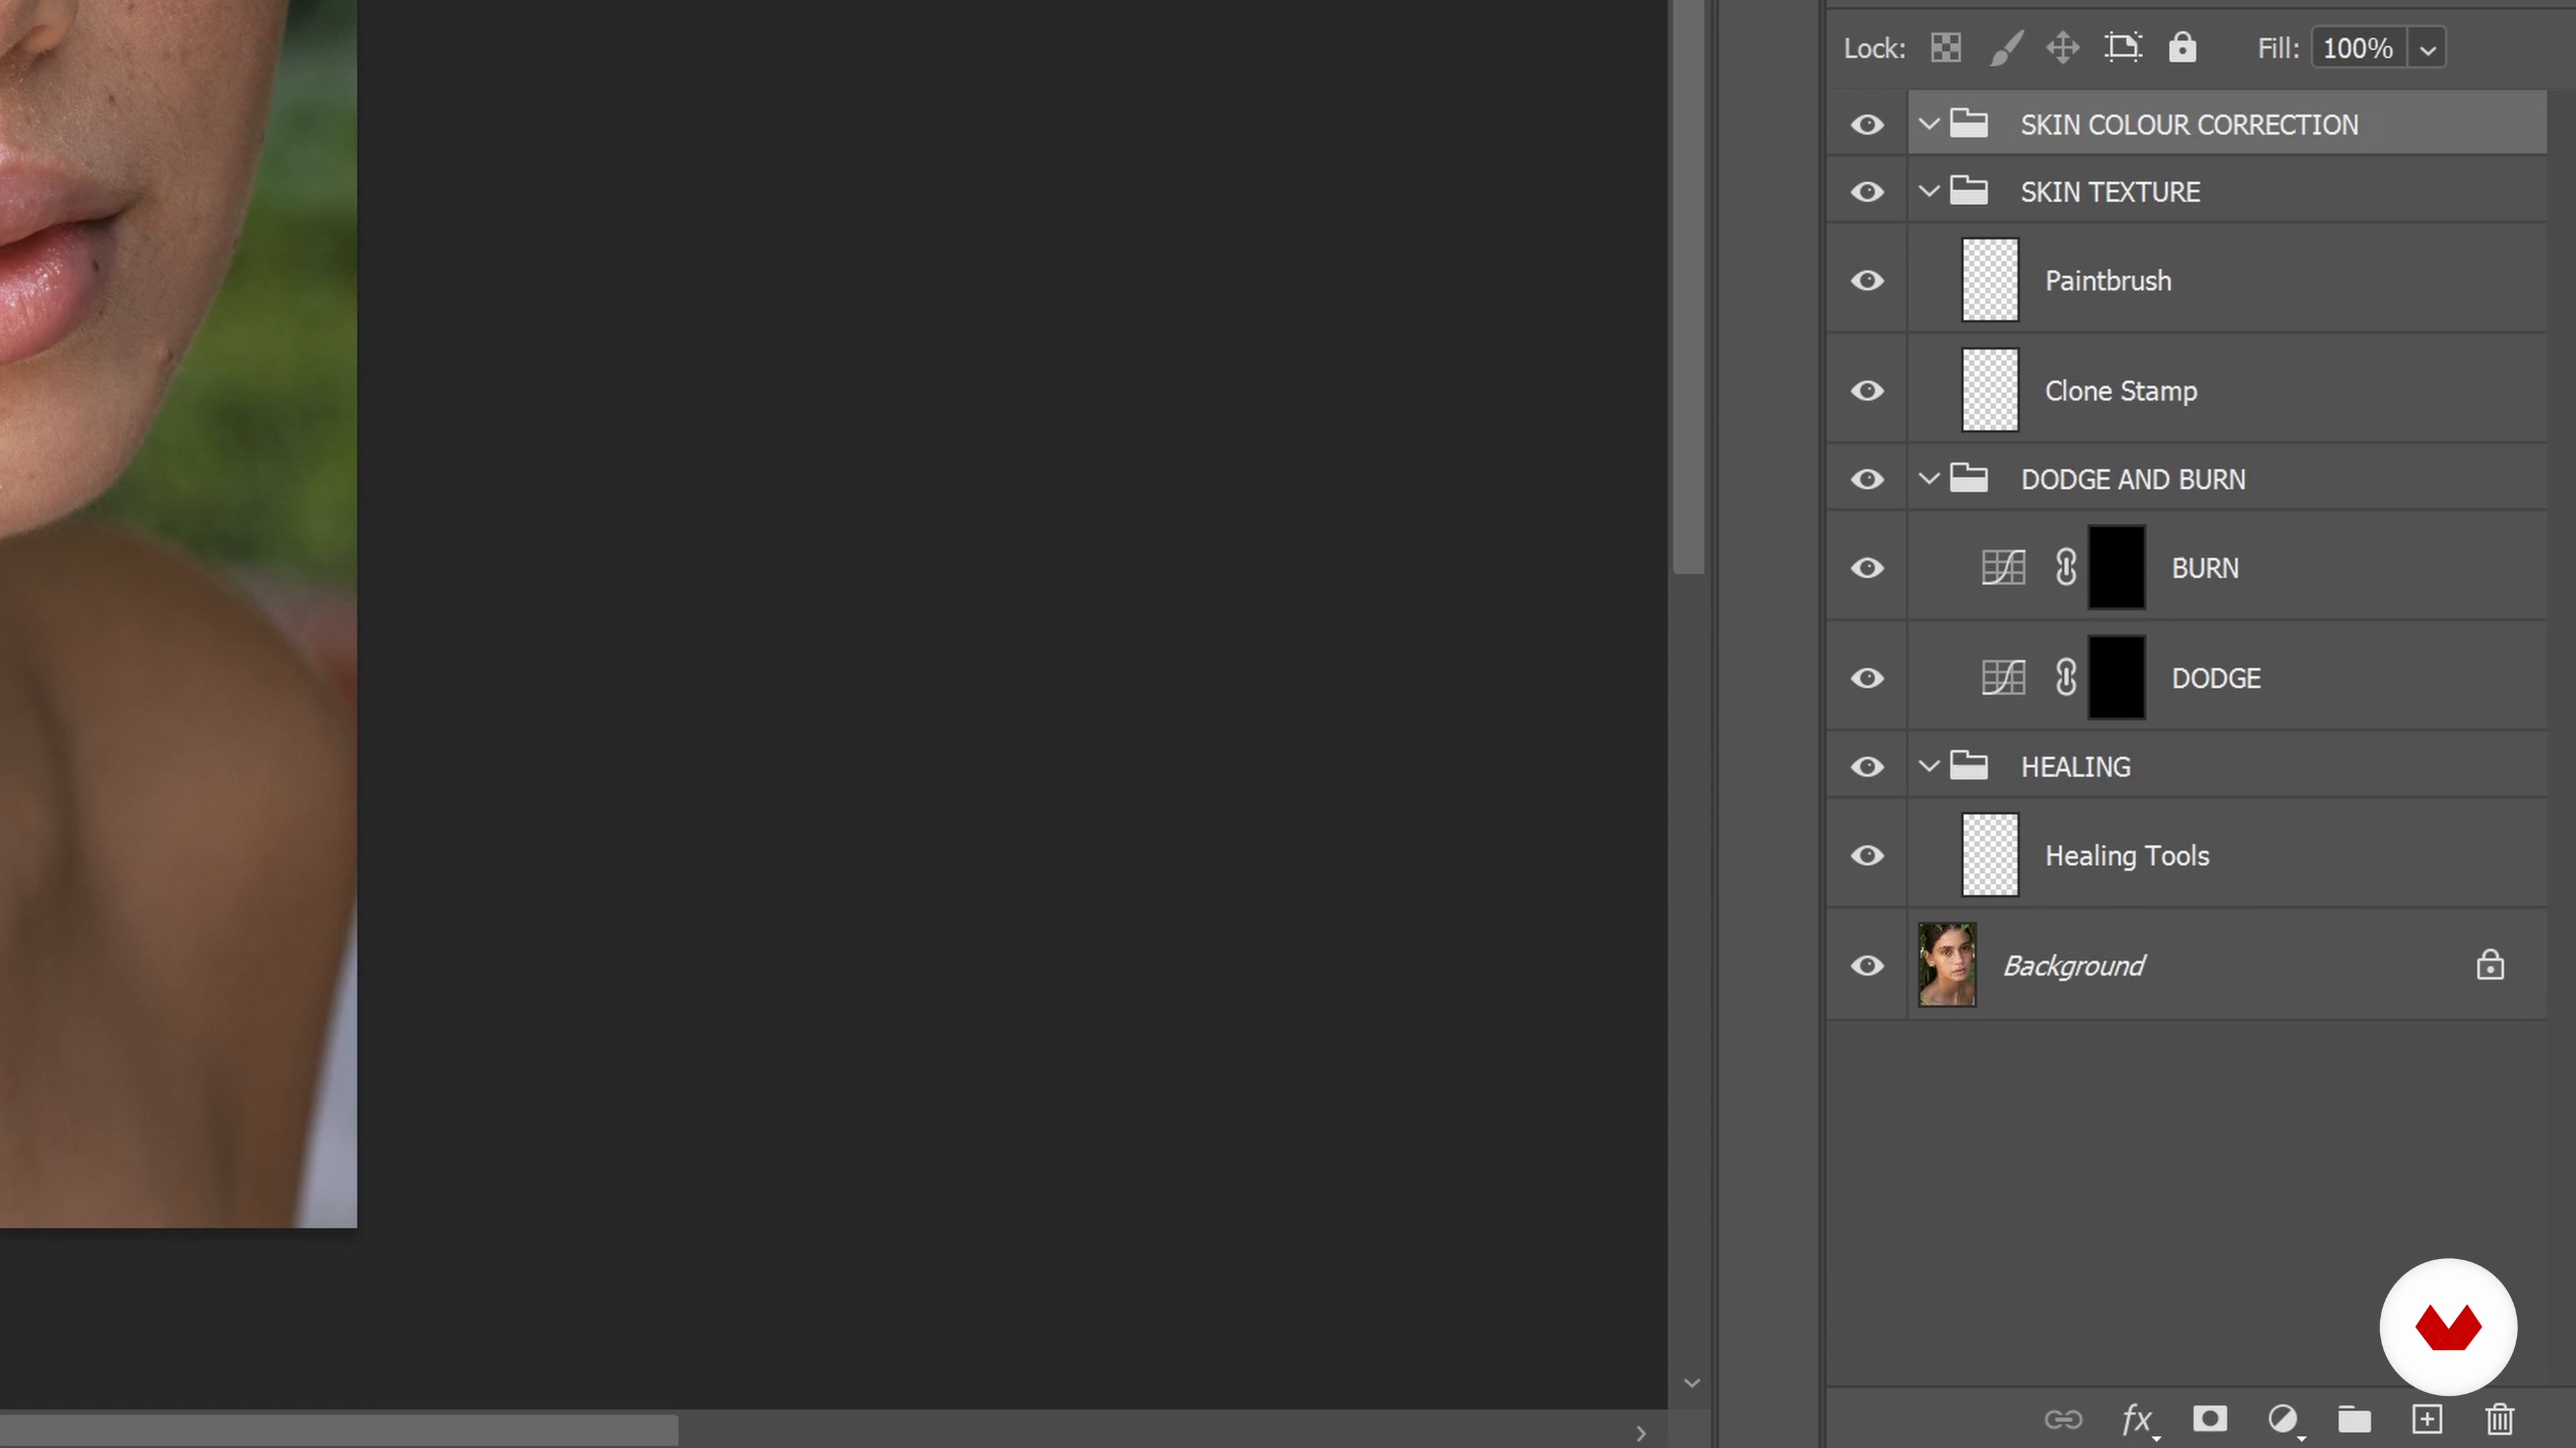Toggle visibility of BURN layer
Viewport: 2576px width, 1448px height.
click(x=1867, y=568)
